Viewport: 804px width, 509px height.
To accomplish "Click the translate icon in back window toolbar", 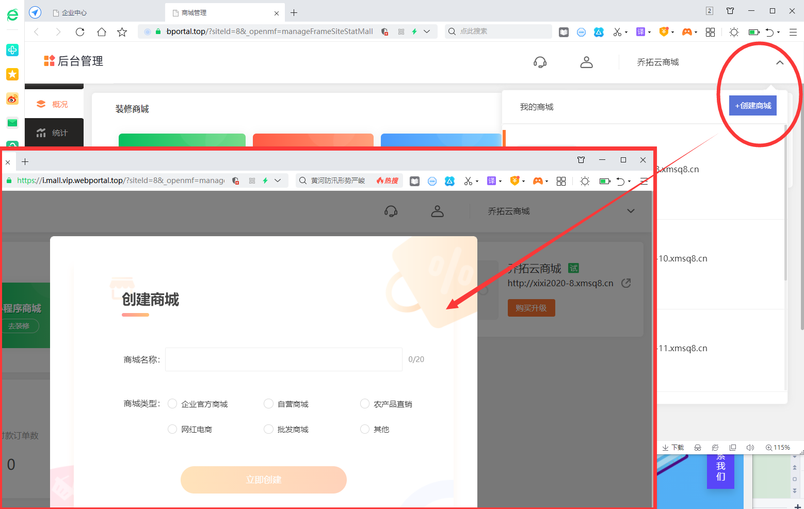I will point(640,32).
